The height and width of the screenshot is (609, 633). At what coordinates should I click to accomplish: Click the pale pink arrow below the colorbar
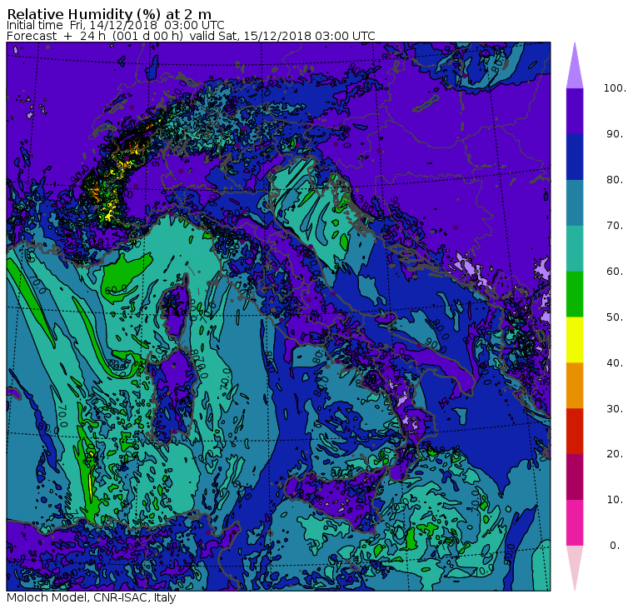pyautogui.click(x=575, y=566)
